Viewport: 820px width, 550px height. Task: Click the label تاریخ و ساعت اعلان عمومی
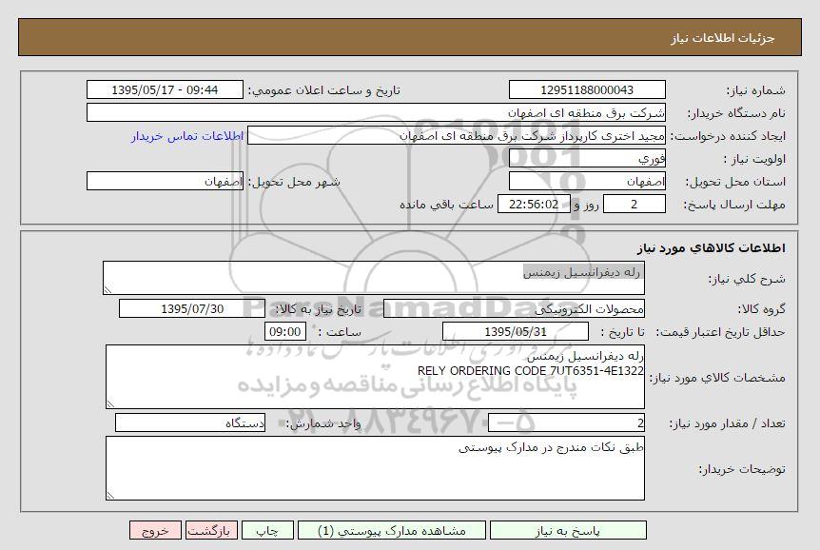tap(323, 90)
